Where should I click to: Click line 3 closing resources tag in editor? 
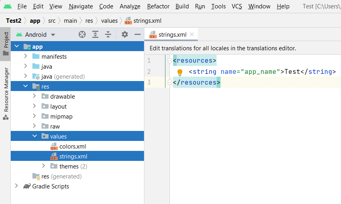pos(197,83)
